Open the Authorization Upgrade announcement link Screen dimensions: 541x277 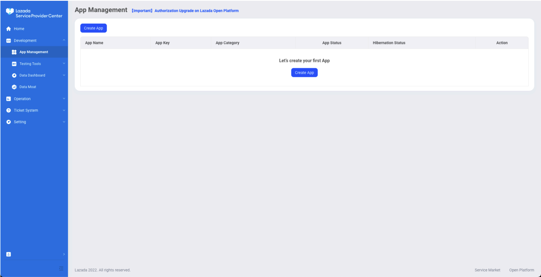185,11
